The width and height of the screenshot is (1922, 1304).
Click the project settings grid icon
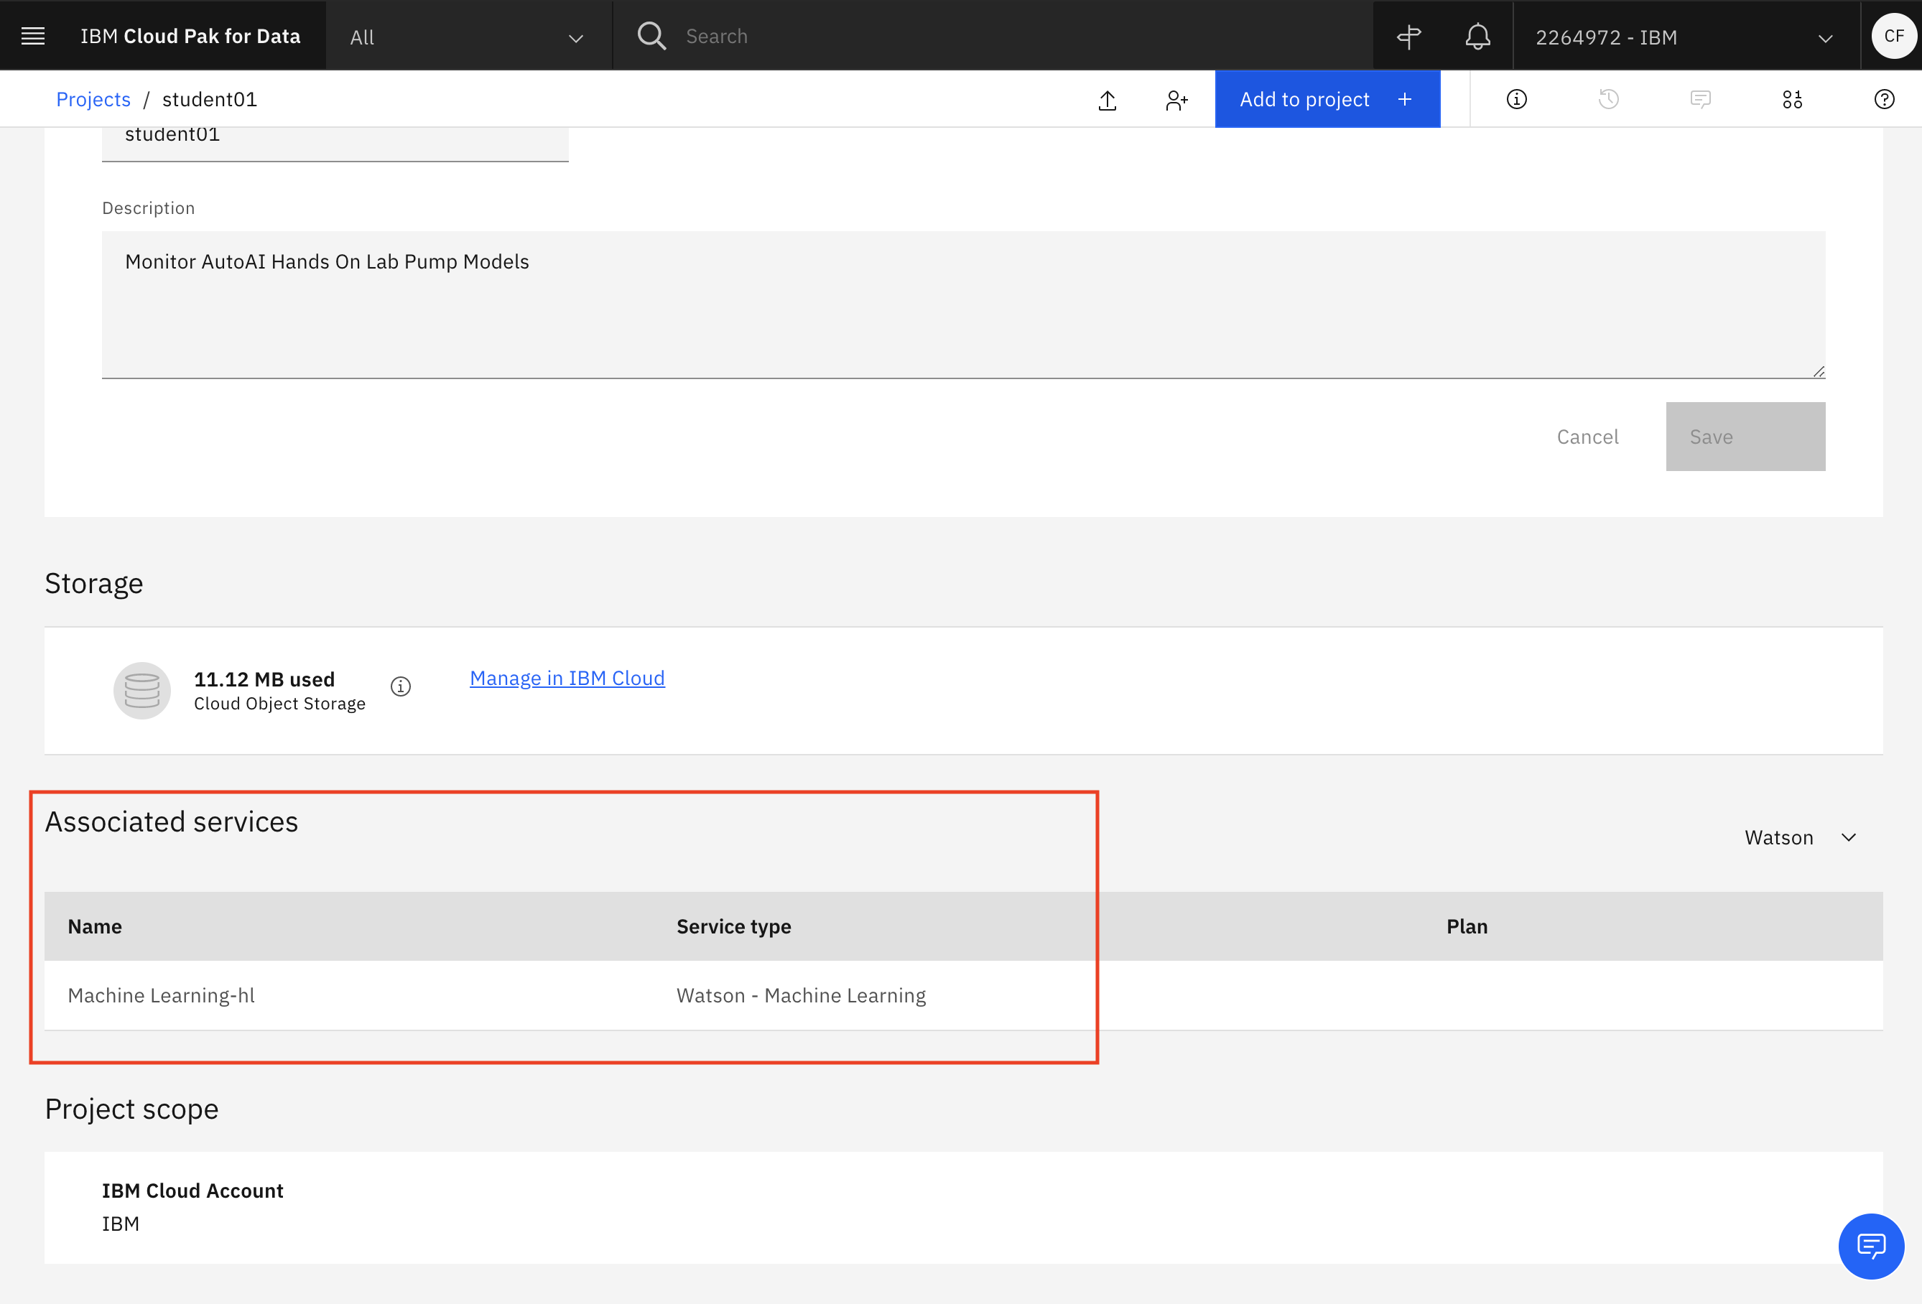[1793, 99]
